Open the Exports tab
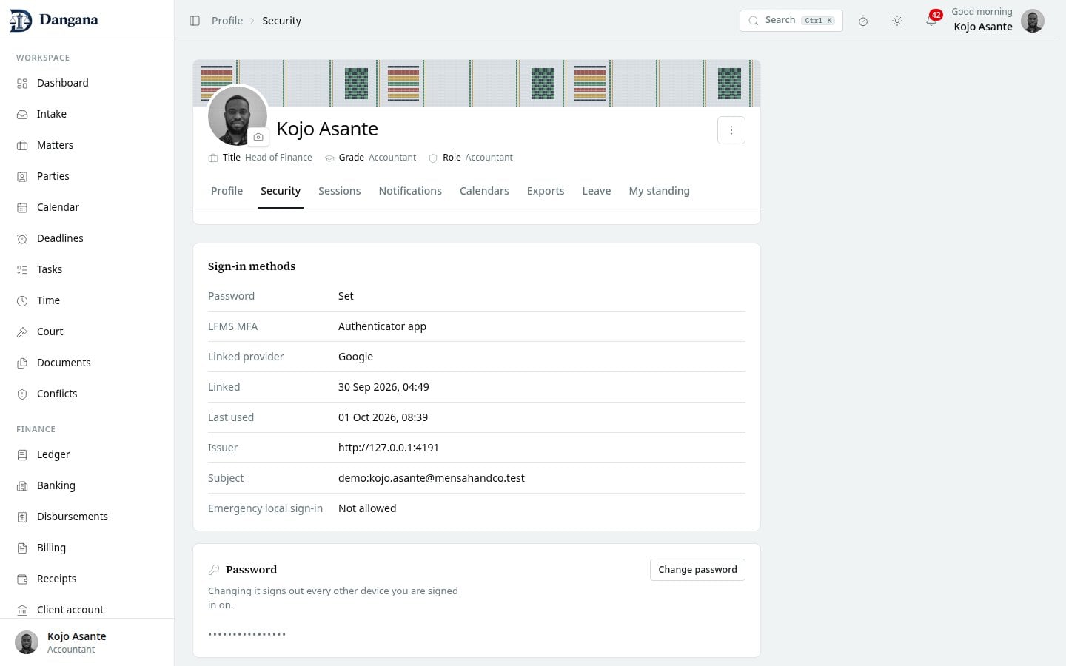 tap(546, 191)
